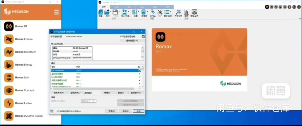
Task: Click the 重新配置许可 button
Action: [x=132, y=41]
